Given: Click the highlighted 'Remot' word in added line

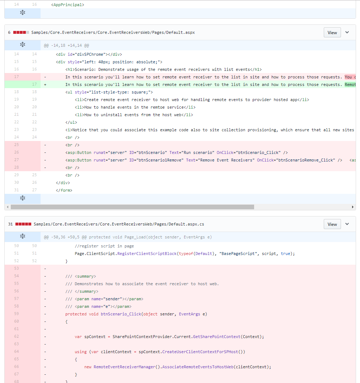Looking at the screenshot, I should [x=350, y=85].
